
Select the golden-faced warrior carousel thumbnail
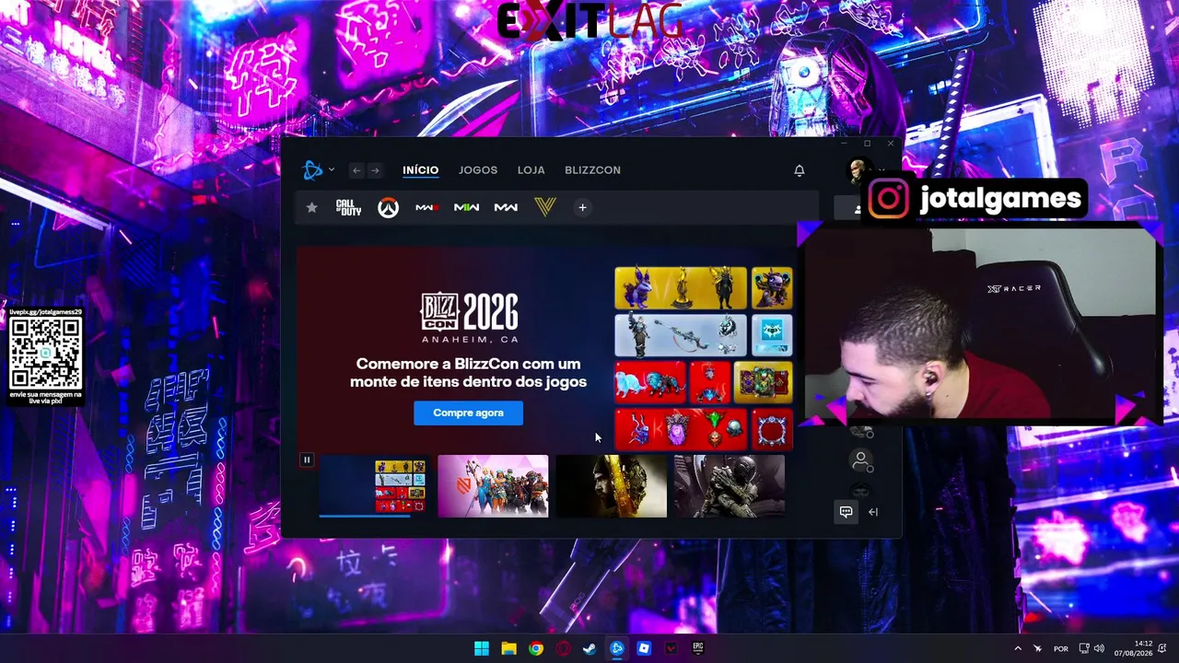(x=611, y=486)
